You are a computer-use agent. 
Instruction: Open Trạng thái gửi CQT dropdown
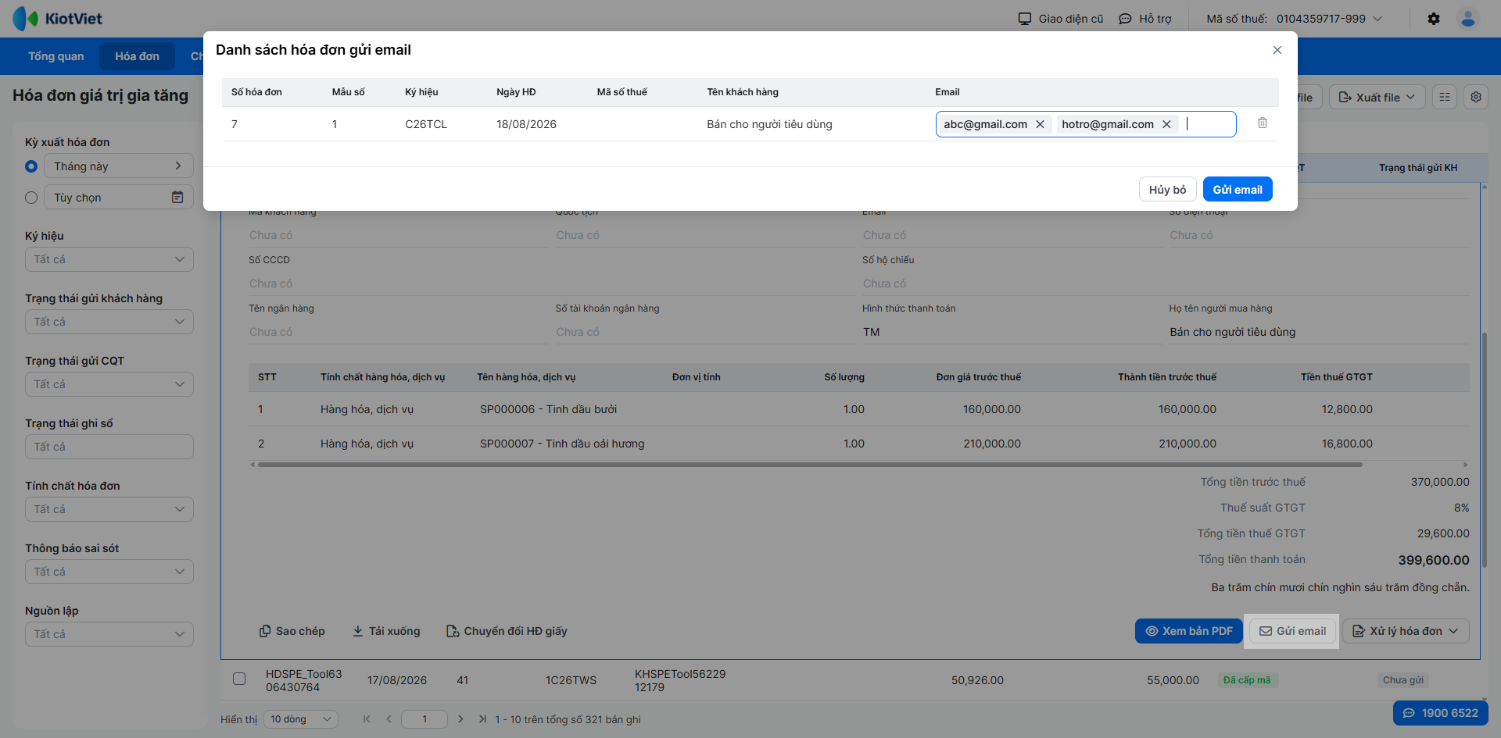[109, 384]
